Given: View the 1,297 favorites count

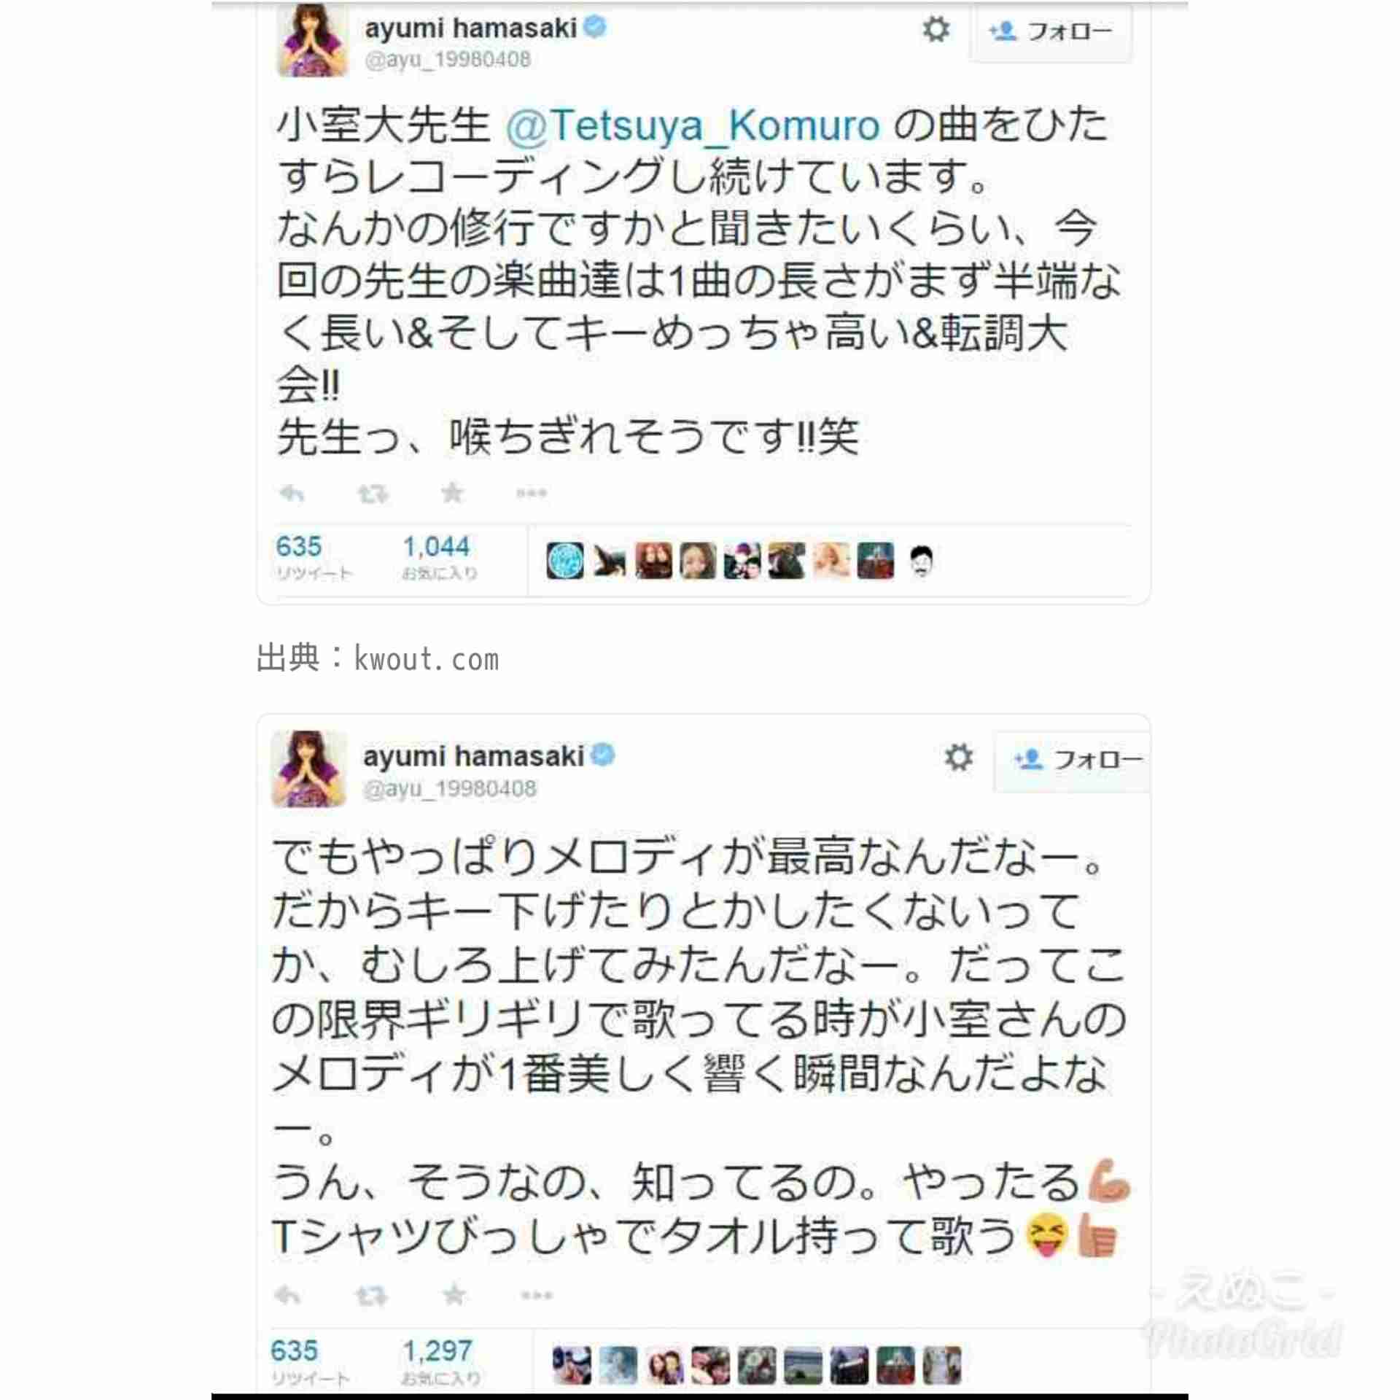Looking at the screenshot, I should [x=437, y=1351].
